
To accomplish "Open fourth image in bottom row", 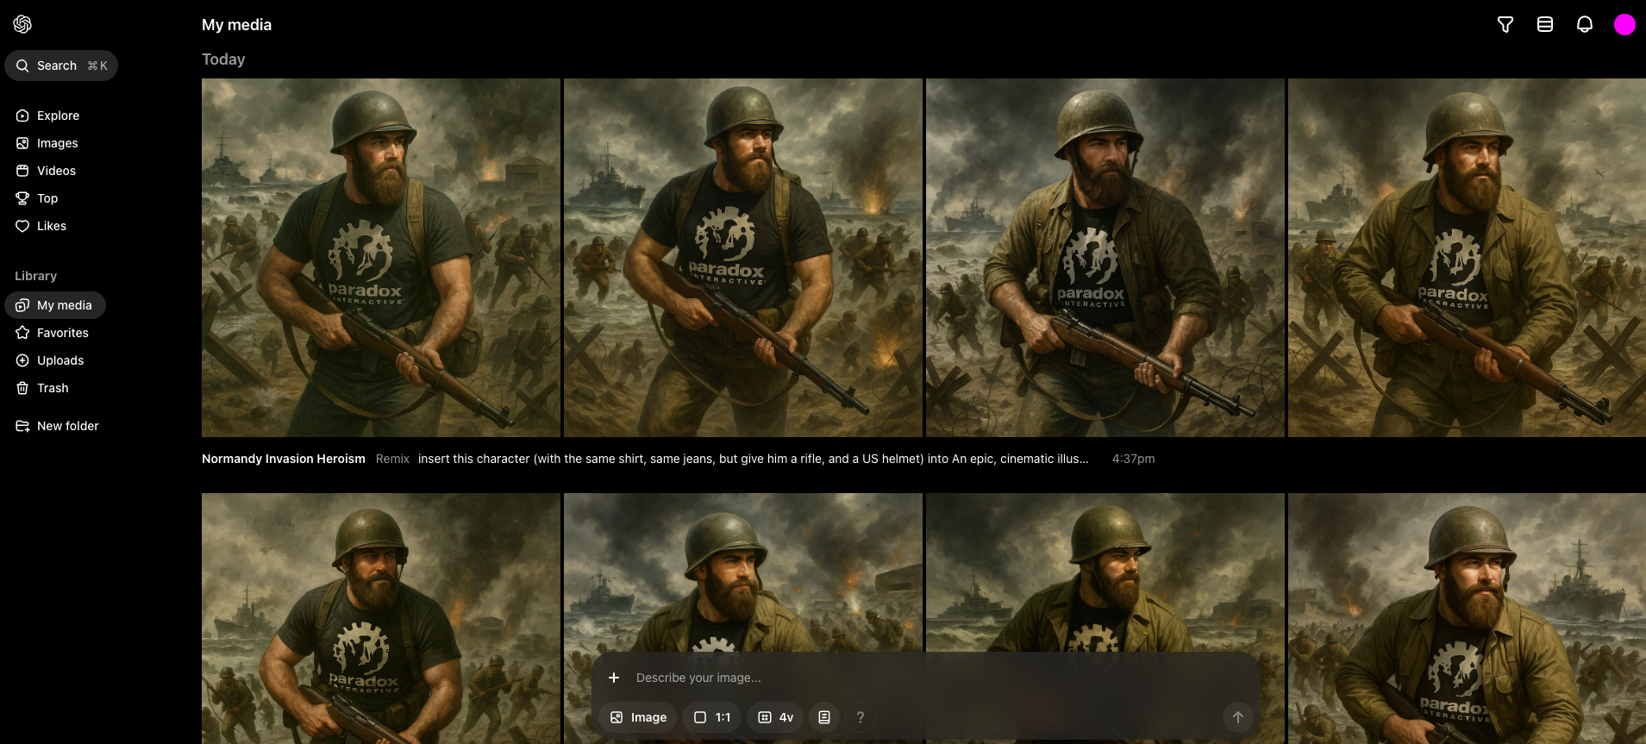I will [1467, 618].
